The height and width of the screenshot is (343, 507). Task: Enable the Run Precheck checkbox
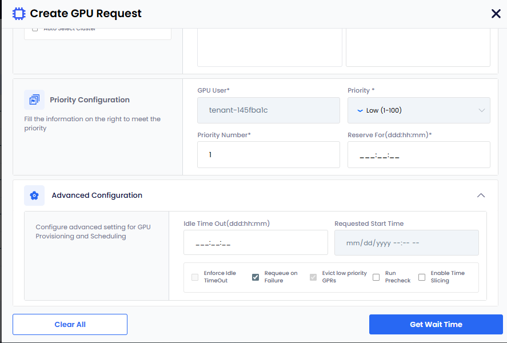click(x=376, y=277)
